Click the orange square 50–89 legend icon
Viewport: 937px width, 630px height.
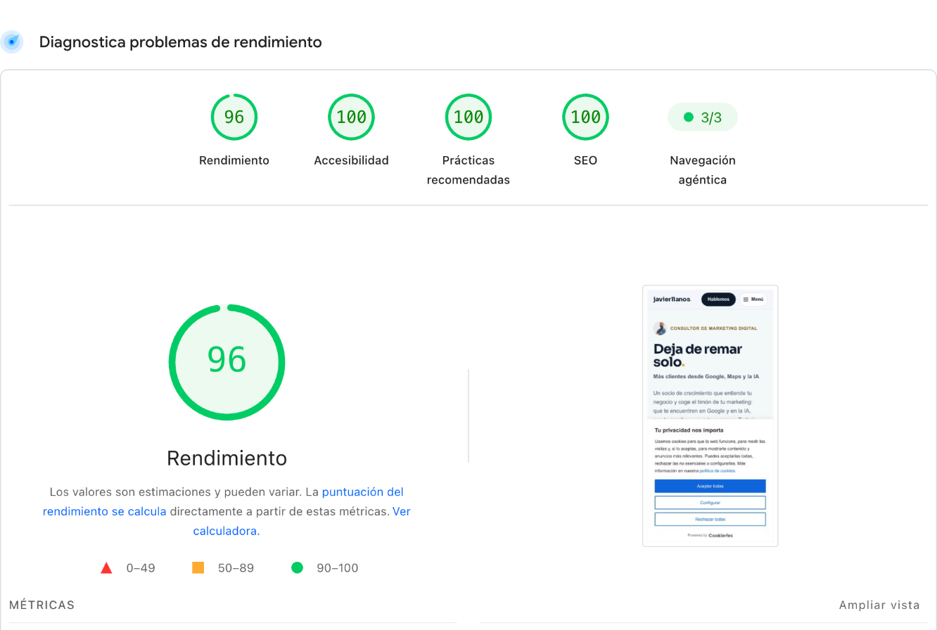click(x=198, y=567)
